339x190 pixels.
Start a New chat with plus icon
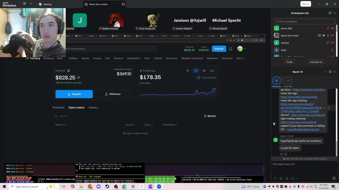click(x=288, y=80)
